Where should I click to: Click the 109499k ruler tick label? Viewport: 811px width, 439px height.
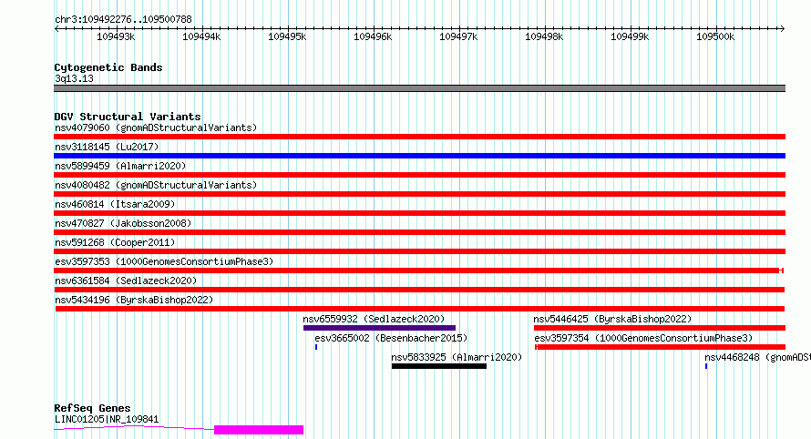pyautogui.click(x=630, y=36)
